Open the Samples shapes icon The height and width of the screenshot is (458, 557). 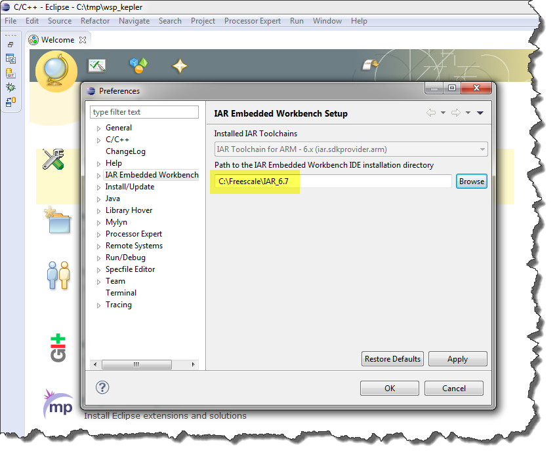click(x=138, y=66)
